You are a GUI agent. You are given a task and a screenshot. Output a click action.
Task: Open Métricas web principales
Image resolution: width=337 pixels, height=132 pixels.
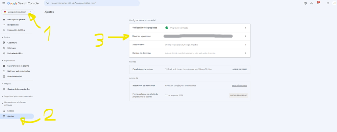point(18,71)
